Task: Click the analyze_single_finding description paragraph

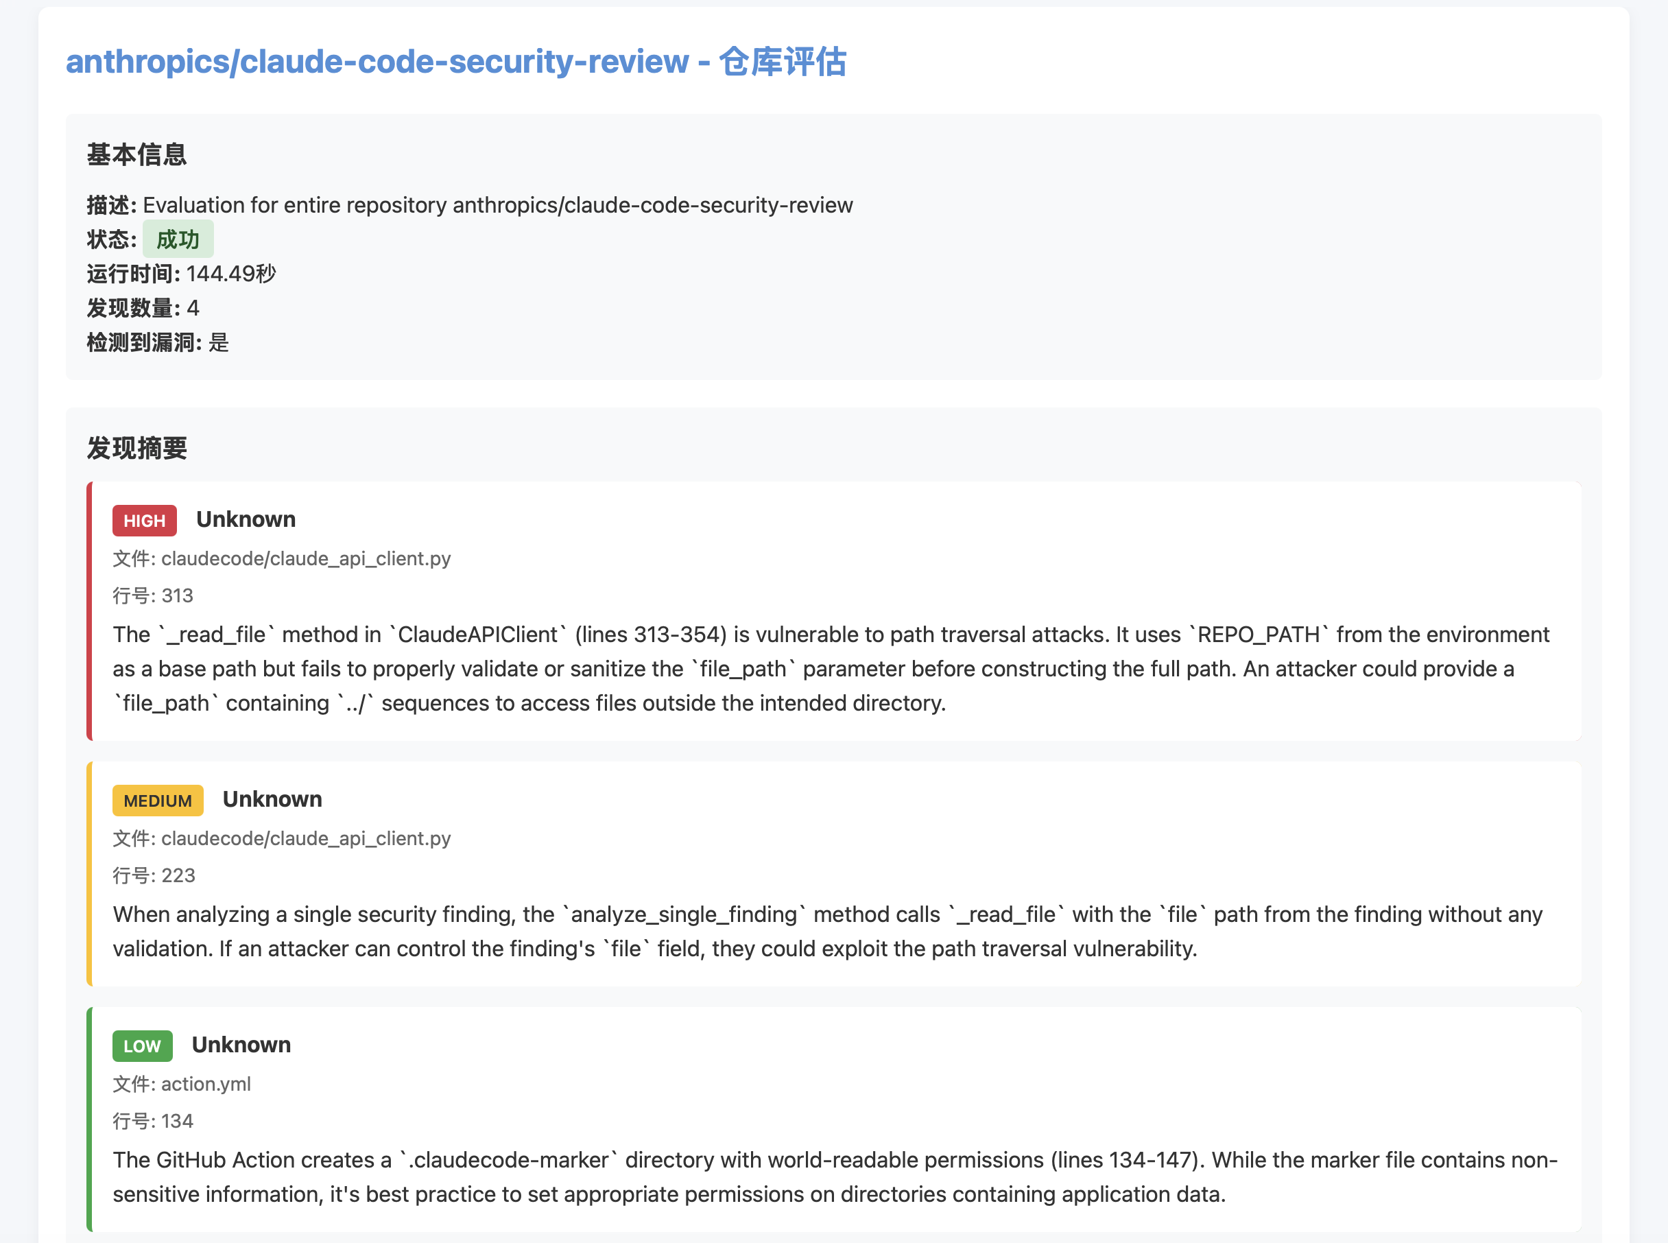Action: [828, 932]
